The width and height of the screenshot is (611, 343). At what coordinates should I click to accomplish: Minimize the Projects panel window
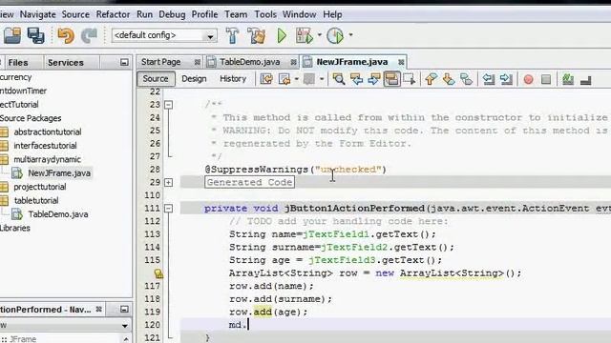[x=124, y=62]
